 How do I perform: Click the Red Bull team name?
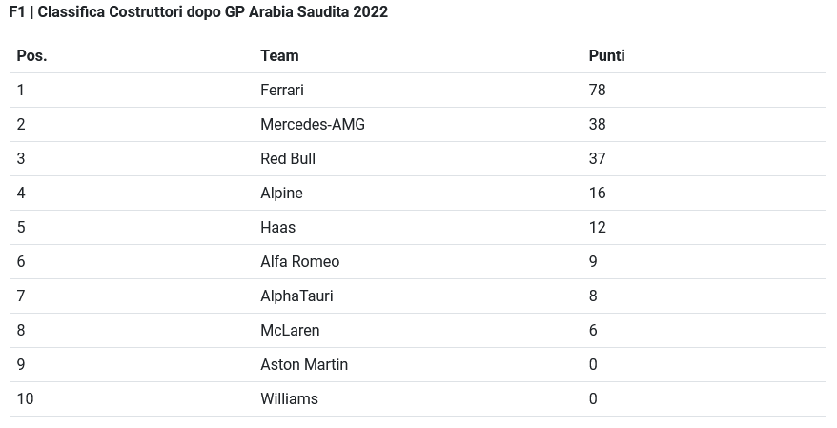tap(288, 158)
